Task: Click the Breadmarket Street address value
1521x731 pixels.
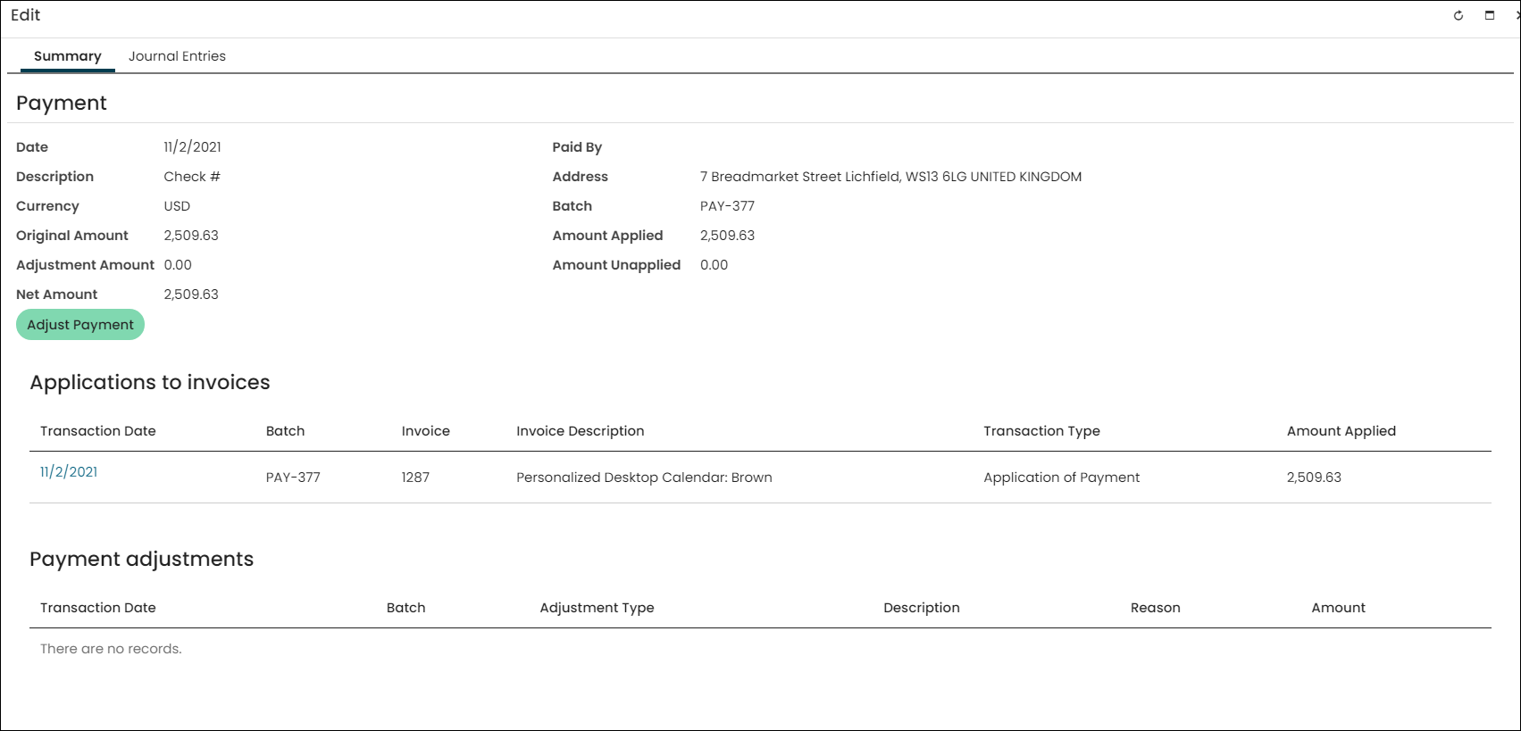Action: pyautogui.click(x=890, y=177)
